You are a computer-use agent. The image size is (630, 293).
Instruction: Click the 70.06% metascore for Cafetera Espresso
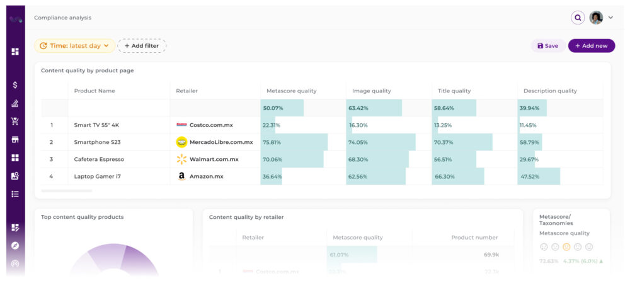click(272, 159)
